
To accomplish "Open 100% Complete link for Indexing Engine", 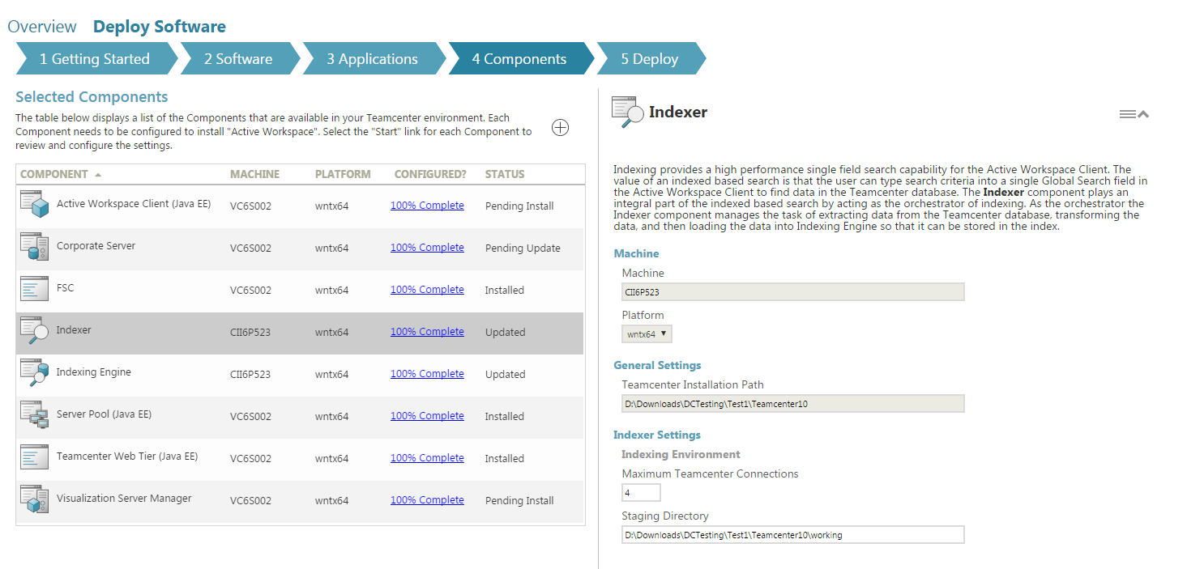I will (427, 374).
